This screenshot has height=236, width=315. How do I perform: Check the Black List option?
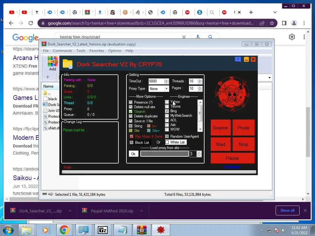point(132,143)
